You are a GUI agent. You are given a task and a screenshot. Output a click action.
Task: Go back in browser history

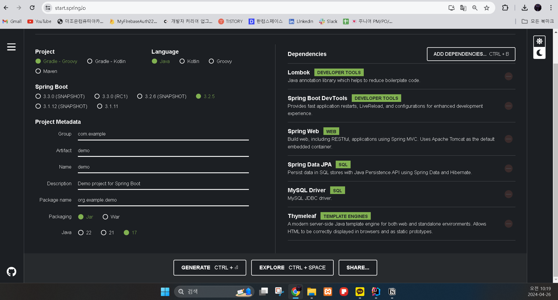pos(6,8)
